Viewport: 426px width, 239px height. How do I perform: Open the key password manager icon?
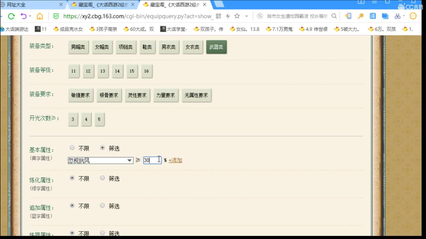click(360, 16)
